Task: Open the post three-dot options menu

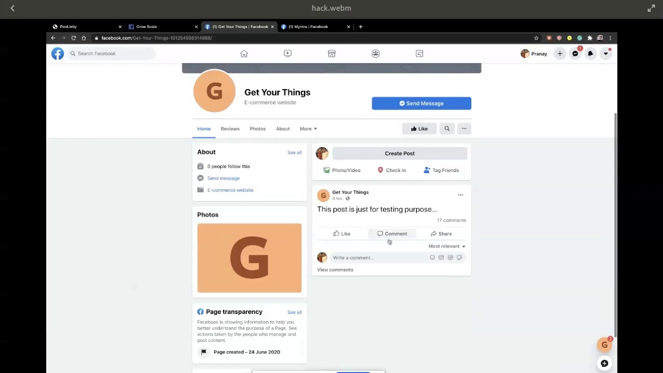Action: (460, 195)
